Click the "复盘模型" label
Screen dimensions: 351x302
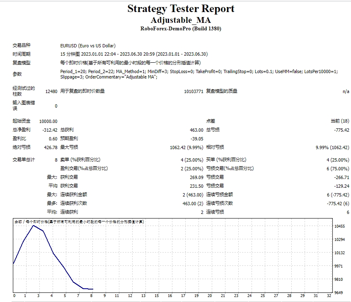point(22,63)
